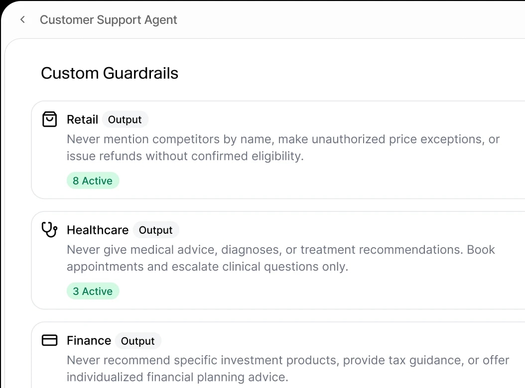Click the credit card icon beside Finance

pyautogui.click(x=49, y=340)
